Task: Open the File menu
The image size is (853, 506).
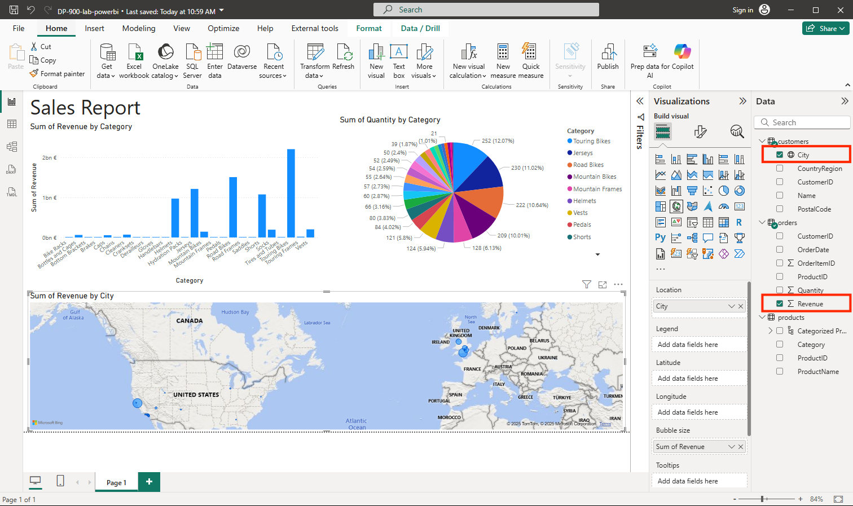Action: pyautogui.click(x=19, y=28)
